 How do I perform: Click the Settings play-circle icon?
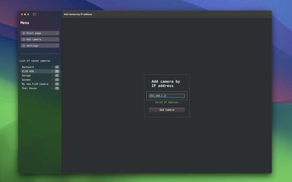[x=24, y=45]
